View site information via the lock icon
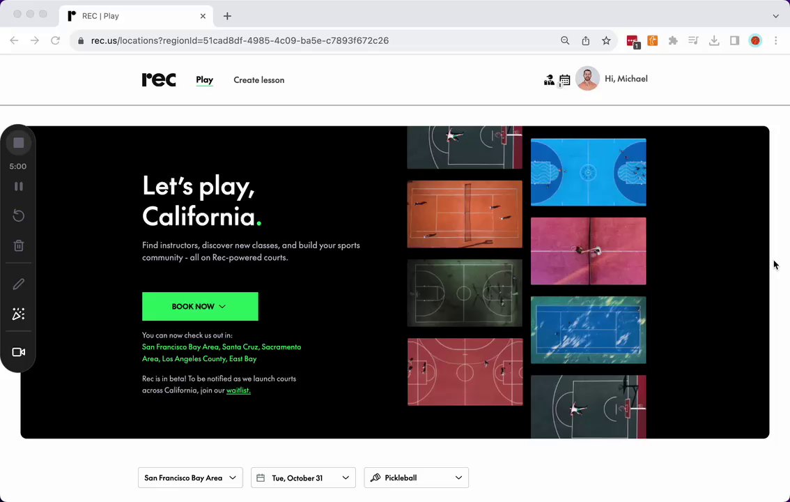The height and width of the screenshot is (502, 790). click(x=81, y=41)
